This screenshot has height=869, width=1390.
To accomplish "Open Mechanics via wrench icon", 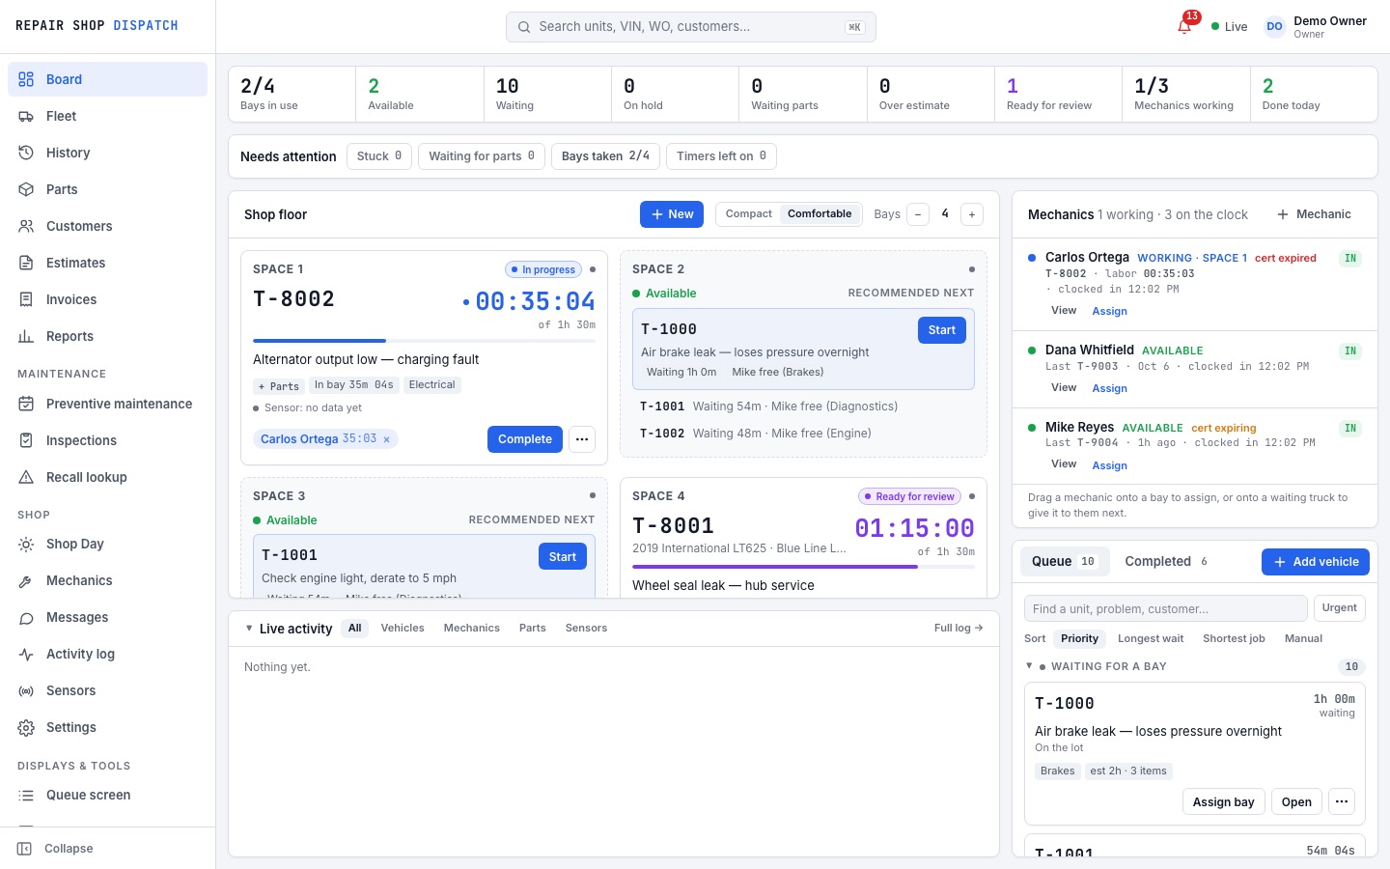I will (26, 580).
